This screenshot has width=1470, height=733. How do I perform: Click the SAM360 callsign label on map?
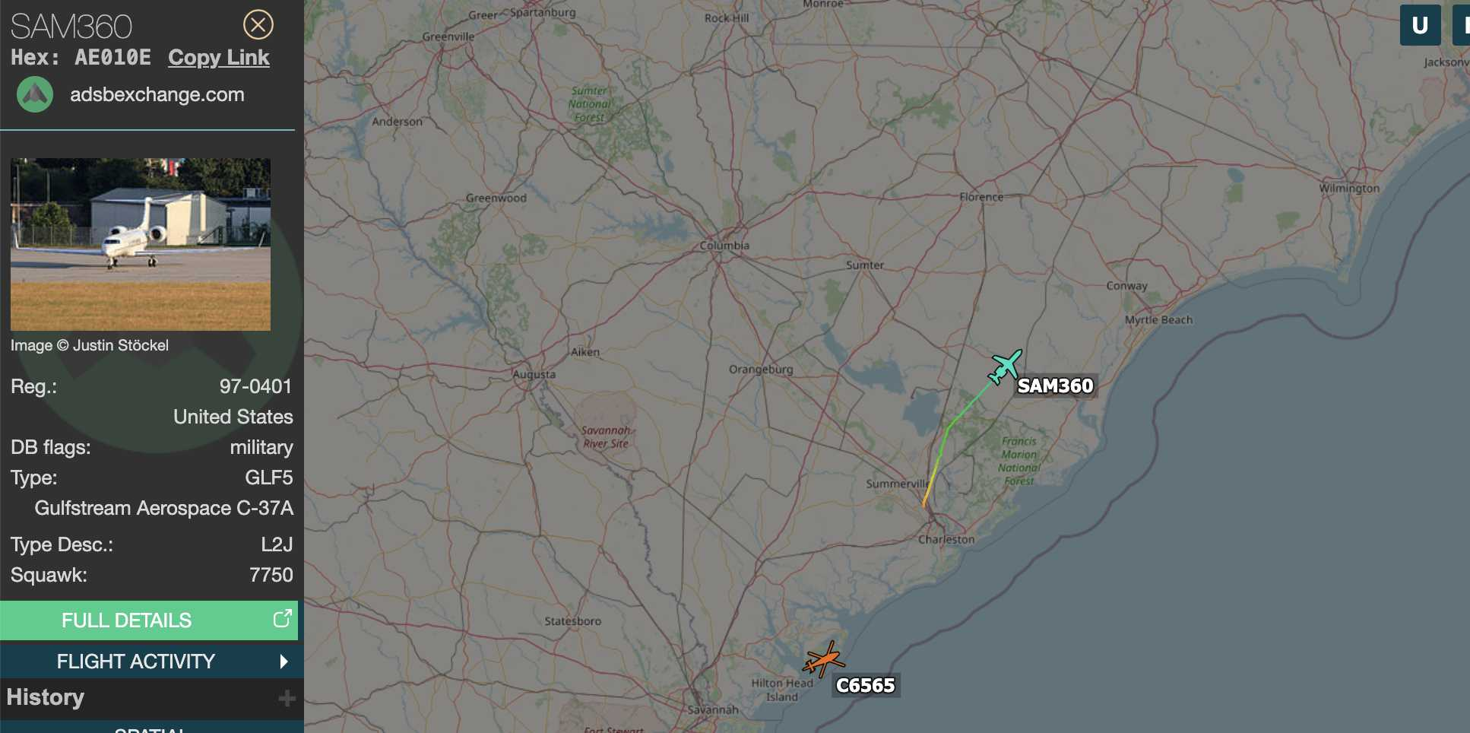click(1055, 386)
